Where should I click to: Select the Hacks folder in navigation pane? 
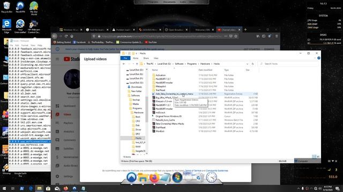pos(138,138)
